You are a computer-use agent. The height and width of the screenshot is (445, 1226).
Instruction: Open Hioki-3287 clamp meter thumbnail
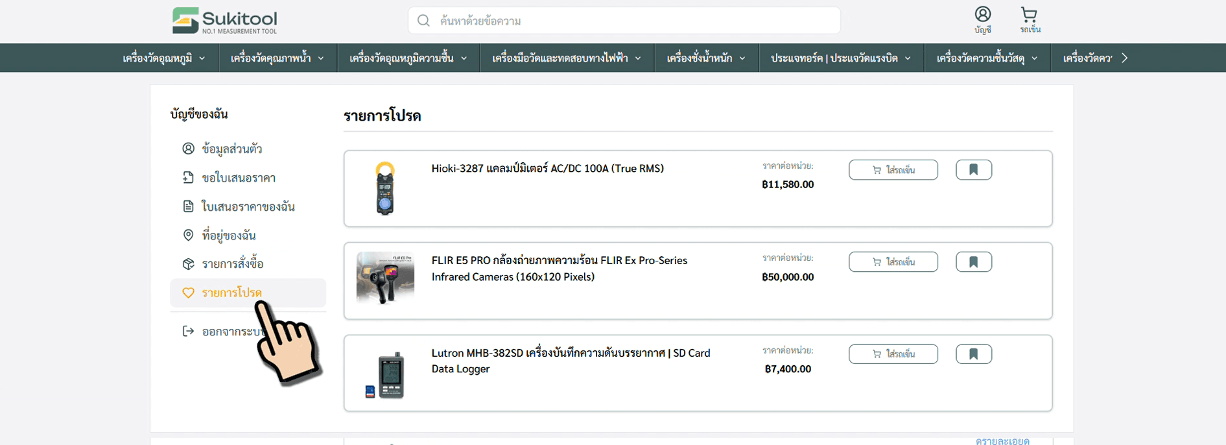coord(385,188)
